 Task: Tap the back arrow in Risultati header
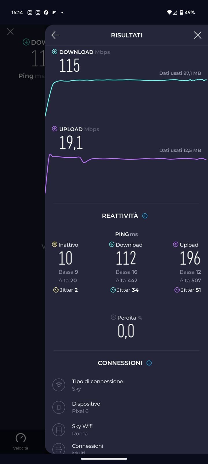[x=55, y=35]
